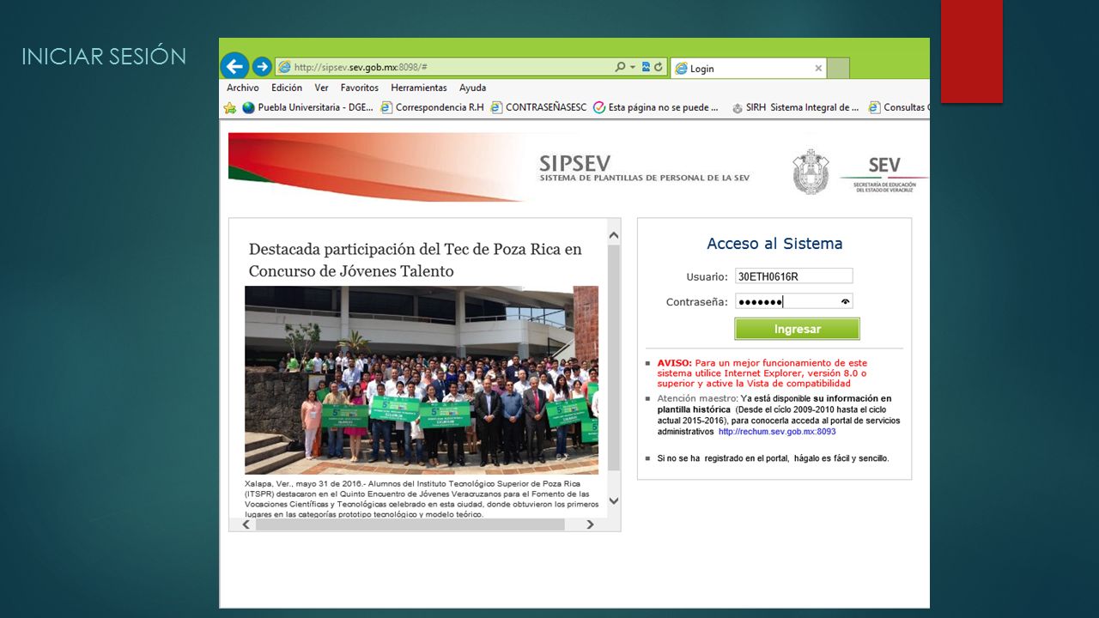Focus the Usuario input field
Viewport: 1099px width, 618px height.
[x=793, y=276]
